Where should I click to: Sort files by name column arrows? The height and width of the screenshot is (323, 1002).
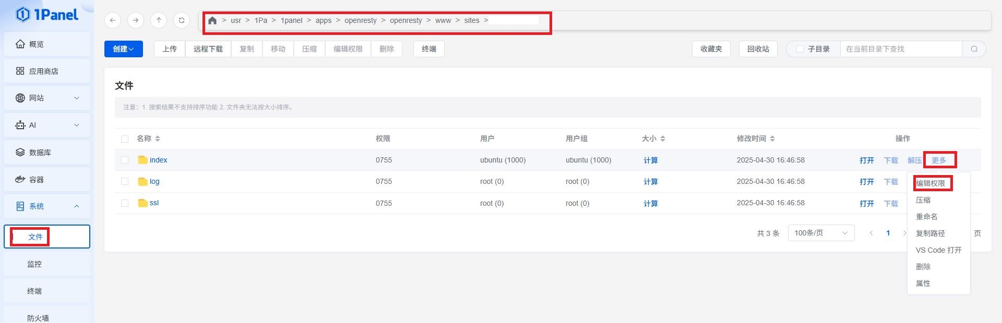(x=158, y=139)
